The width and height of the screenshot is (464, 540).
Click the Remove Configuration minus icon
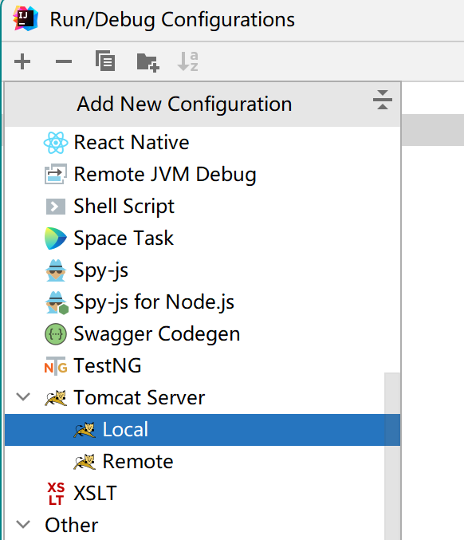[x=64, y=61]
